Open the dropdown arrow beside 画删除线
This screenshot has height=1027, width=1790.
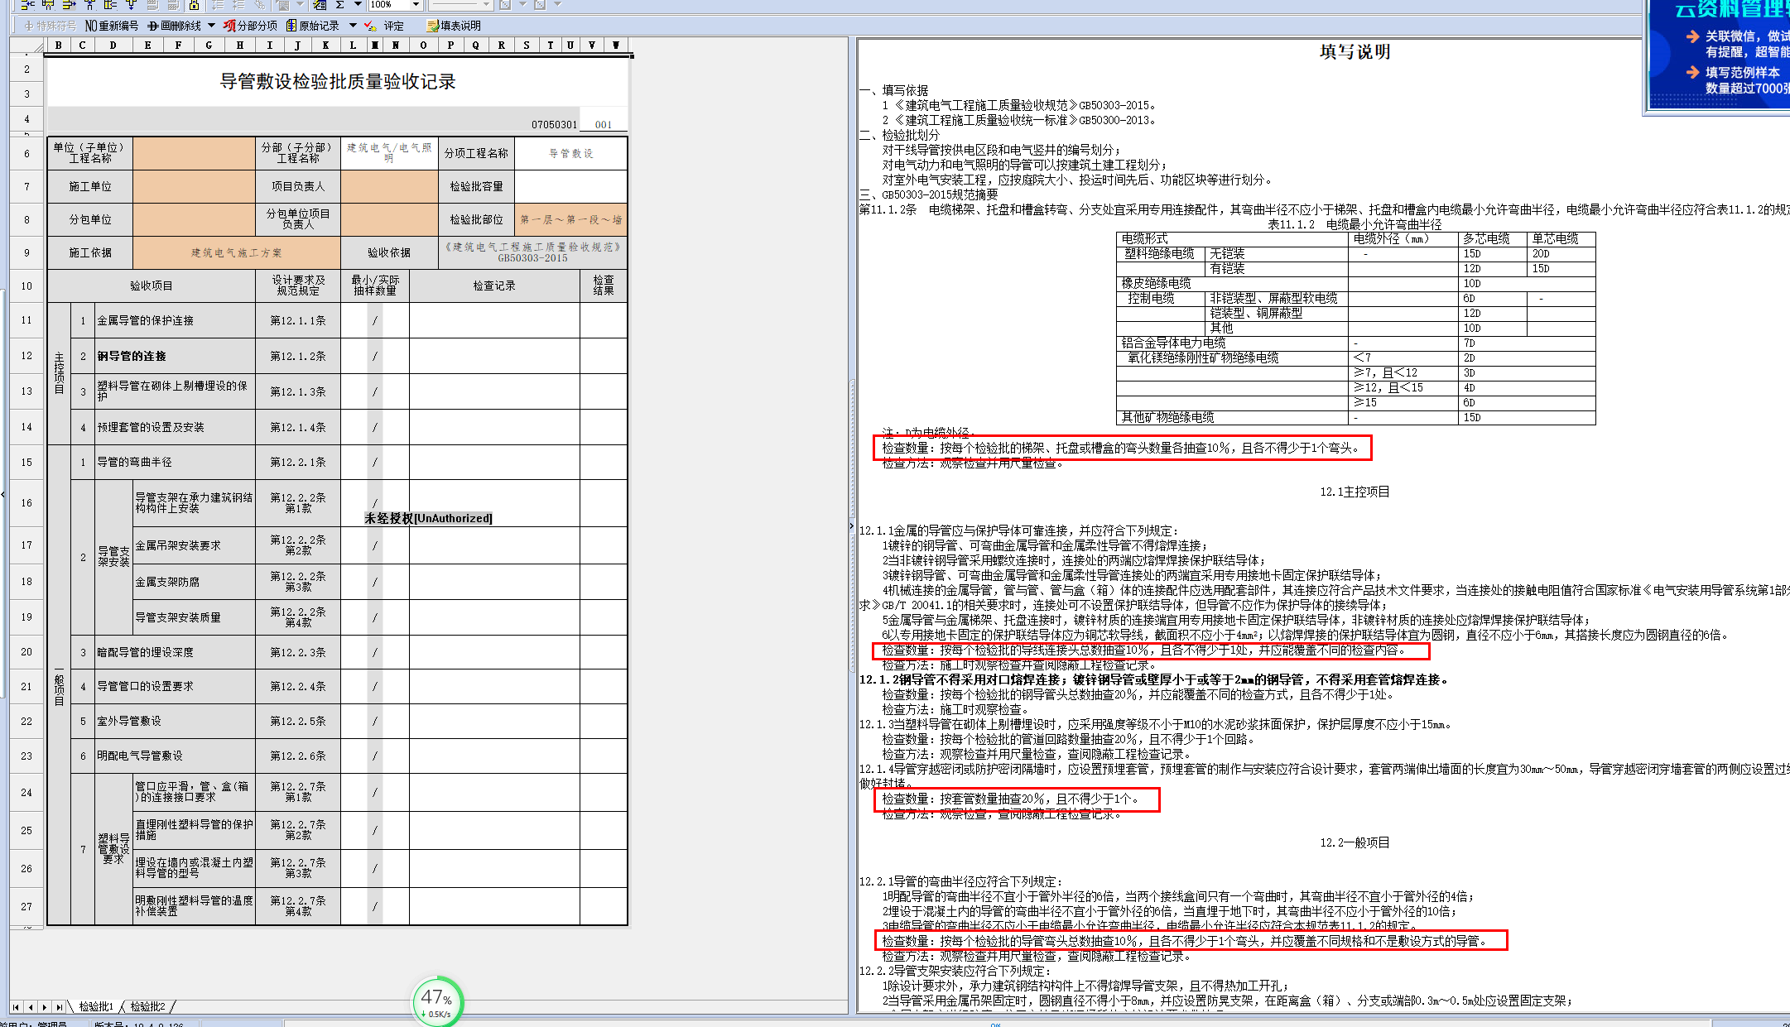(x=212, y=26)
